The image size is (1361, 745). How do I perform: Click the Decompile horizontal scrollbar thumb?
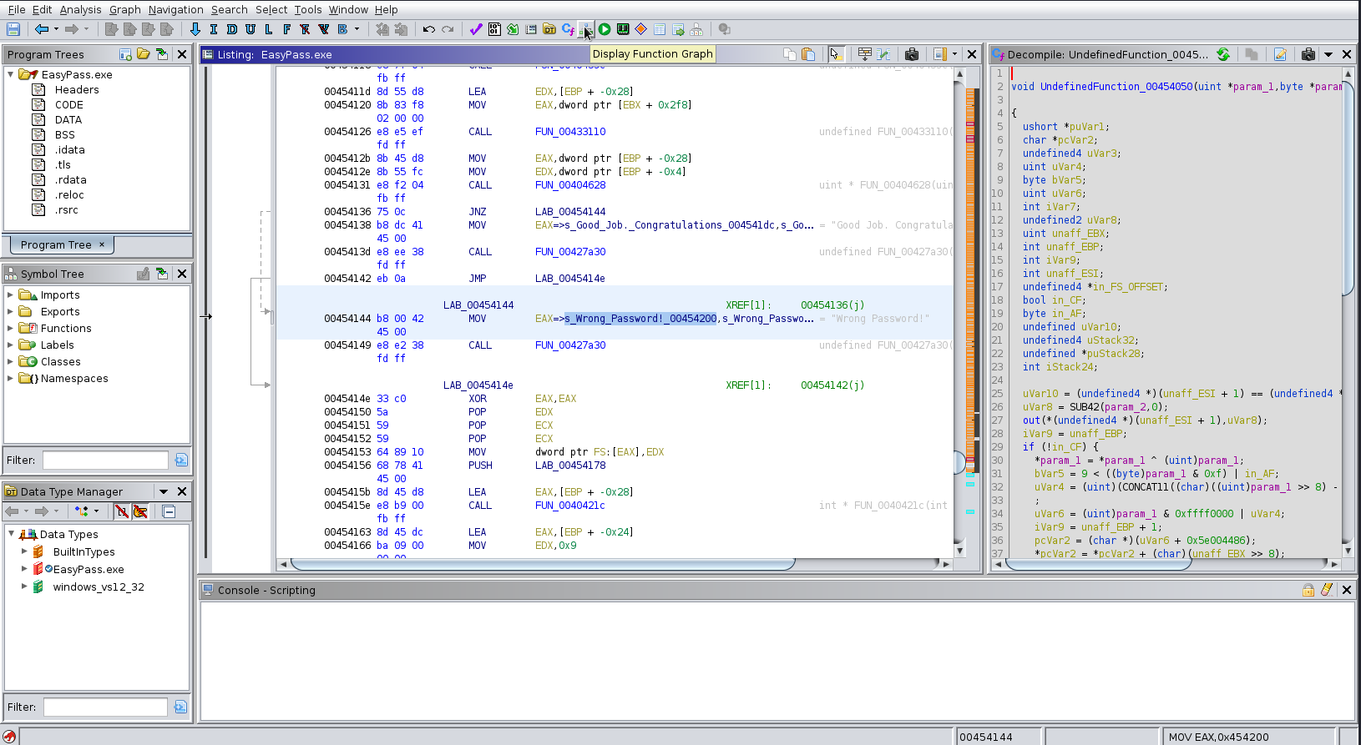(x=1099, y=564)
